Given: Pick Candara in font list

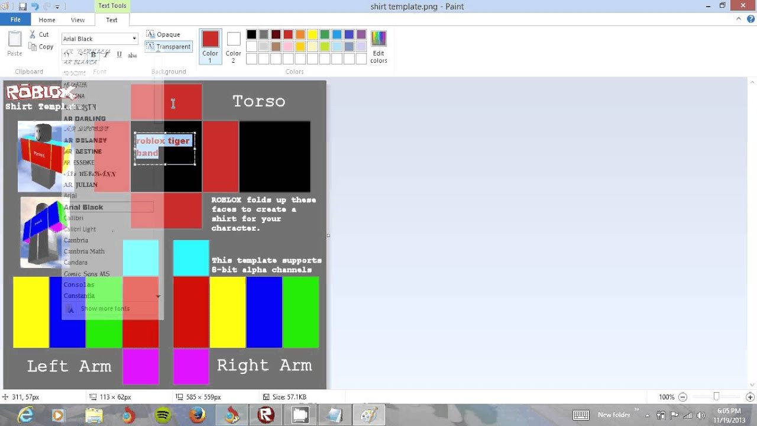Looking at the screenshot, I should click(x=76, y=262).
